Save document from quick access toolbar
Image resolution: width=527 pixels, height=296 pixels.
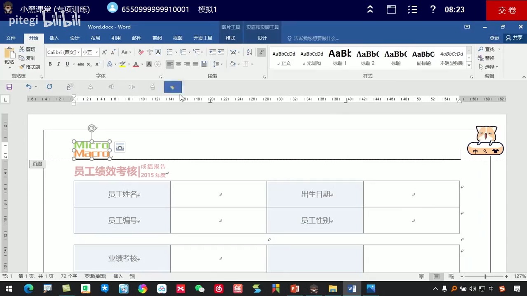(9, 87)
